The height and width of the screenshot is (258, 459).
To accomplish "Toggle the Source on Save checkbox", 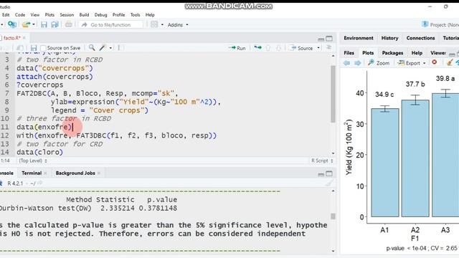I will pos(43,48).
